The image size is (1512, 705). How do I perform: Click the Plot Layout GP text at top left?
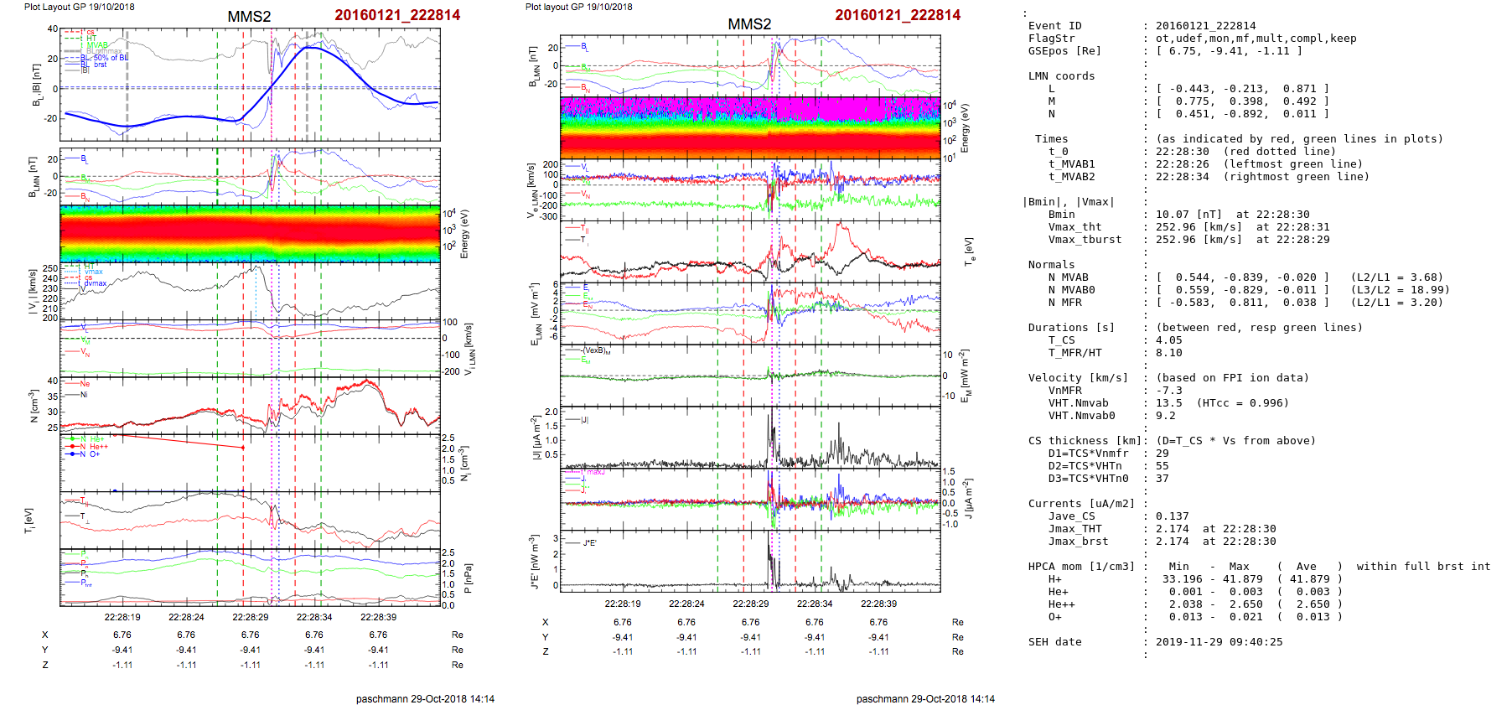coord(79,7)
